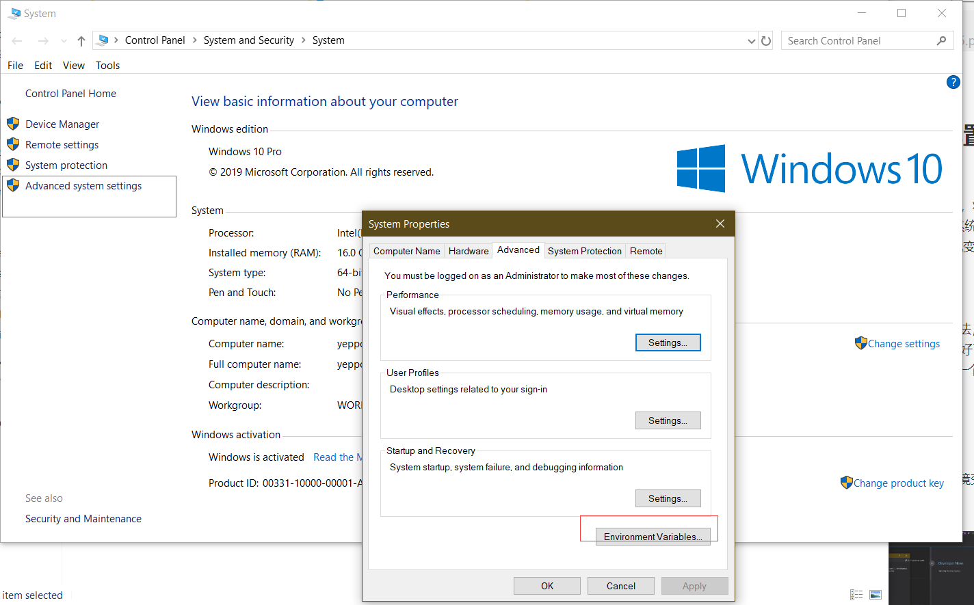Click the System protection shield icon
Screen dimensions: 974x605
13,165
